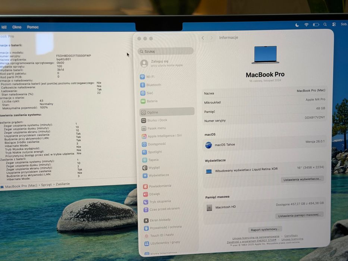Open the Okno menu in the menu bar
The image size is (348, 261).
coord(17,27)
